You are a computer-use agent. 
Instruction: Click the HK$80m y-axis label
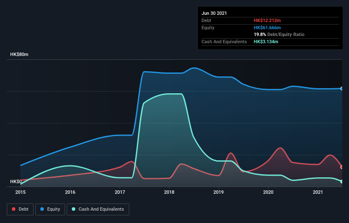click(x=19, y=54)
